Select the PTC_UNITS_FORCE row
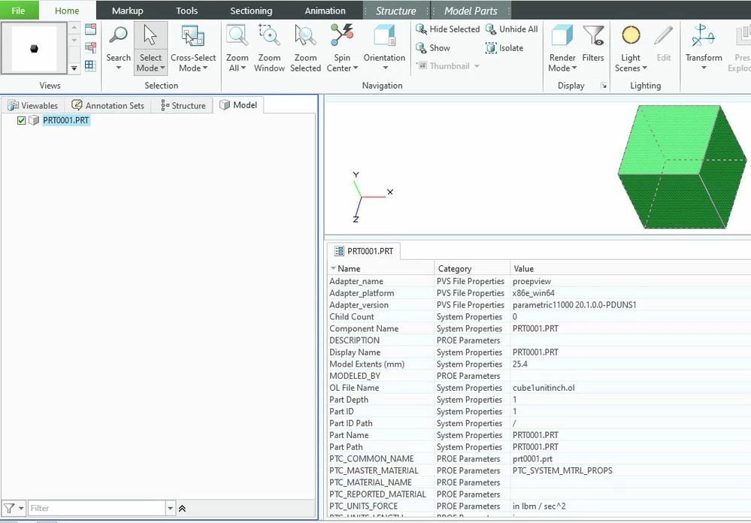Viewport: 751px width, 523px height. click(539, 506)
